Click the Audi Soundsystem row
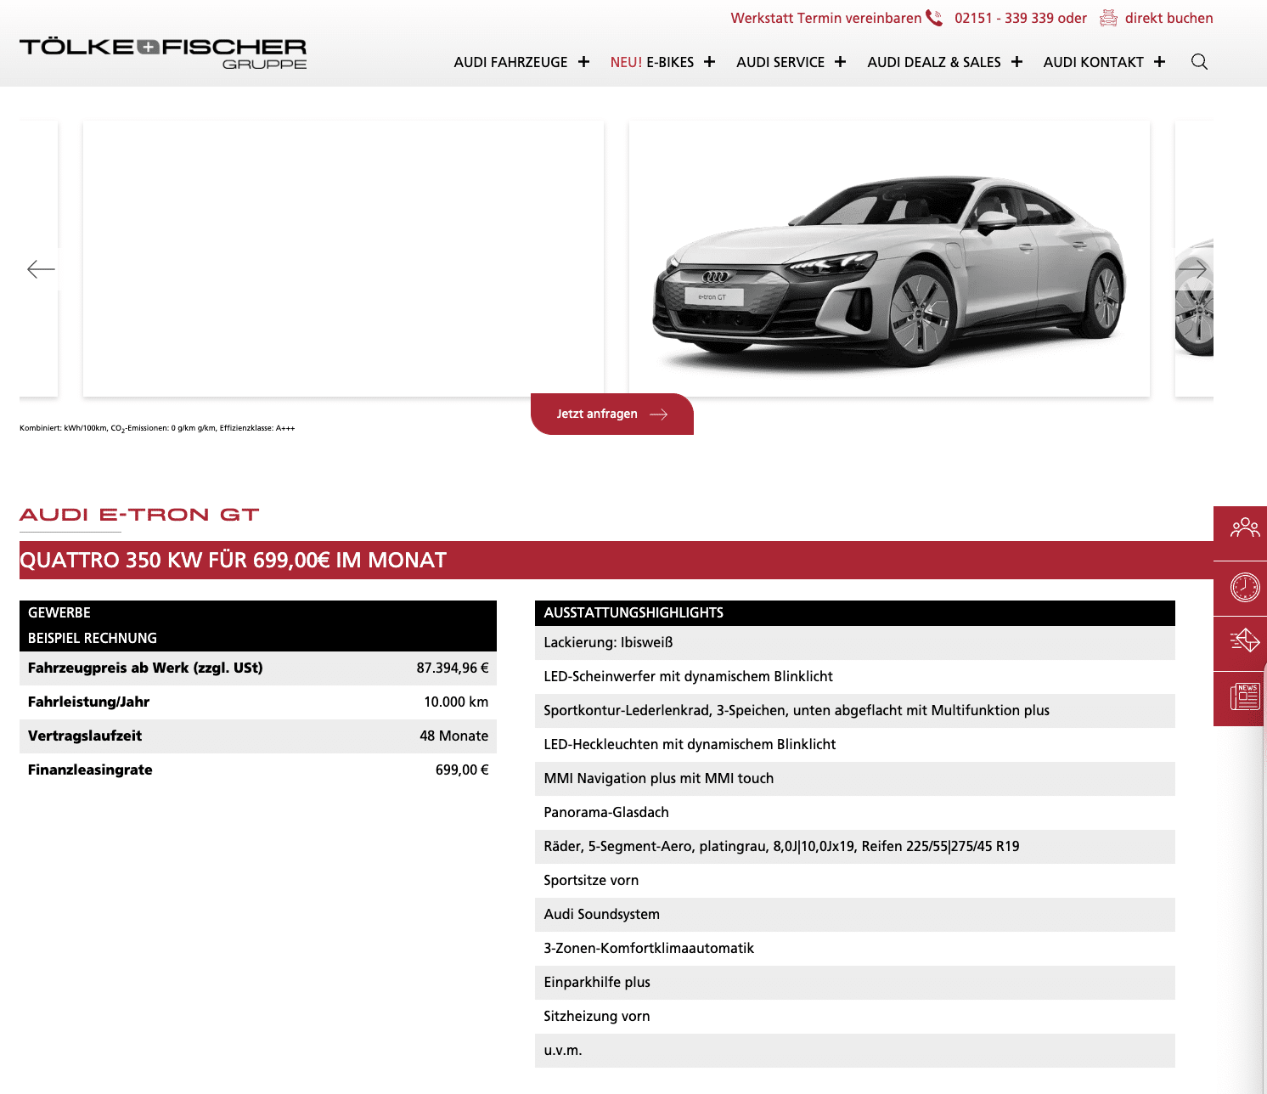The height and width of the screenshot is (1094, 1267). tap(855, 915)
